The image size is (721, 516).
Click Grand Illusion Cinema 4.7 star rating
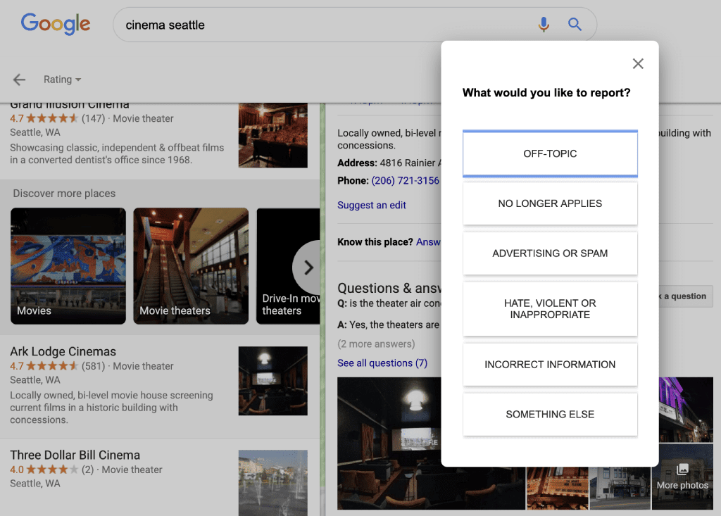(x=44, y=118)
